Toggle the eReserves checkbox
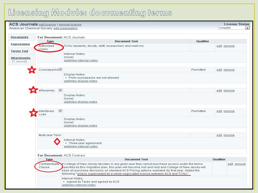This screenshot has height=193, width=258. coord(60,90)
